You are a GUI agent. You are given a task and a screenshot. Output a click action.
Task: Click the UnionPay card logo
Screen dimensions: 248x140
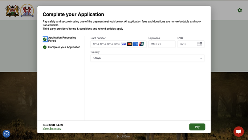coord(141,44)
